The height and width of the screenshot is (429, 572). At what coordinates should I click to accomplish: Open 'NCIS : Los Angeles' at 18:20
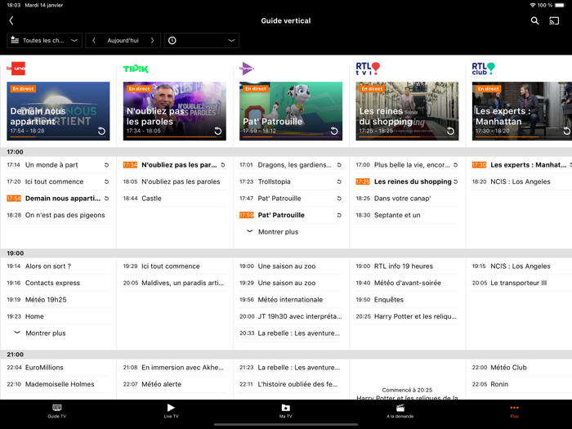point(521,181)
